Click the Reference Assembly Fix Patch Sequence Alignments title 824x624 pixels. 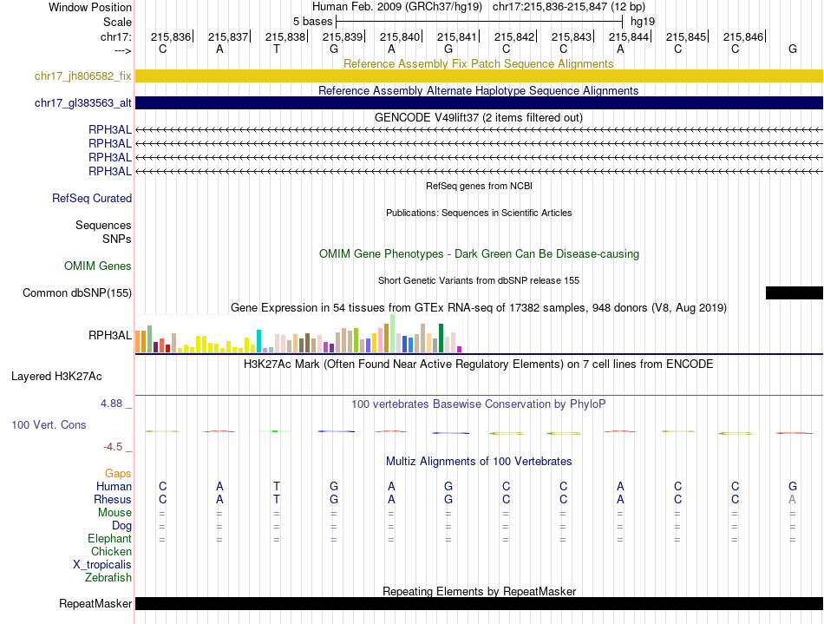tap(478, 63)
